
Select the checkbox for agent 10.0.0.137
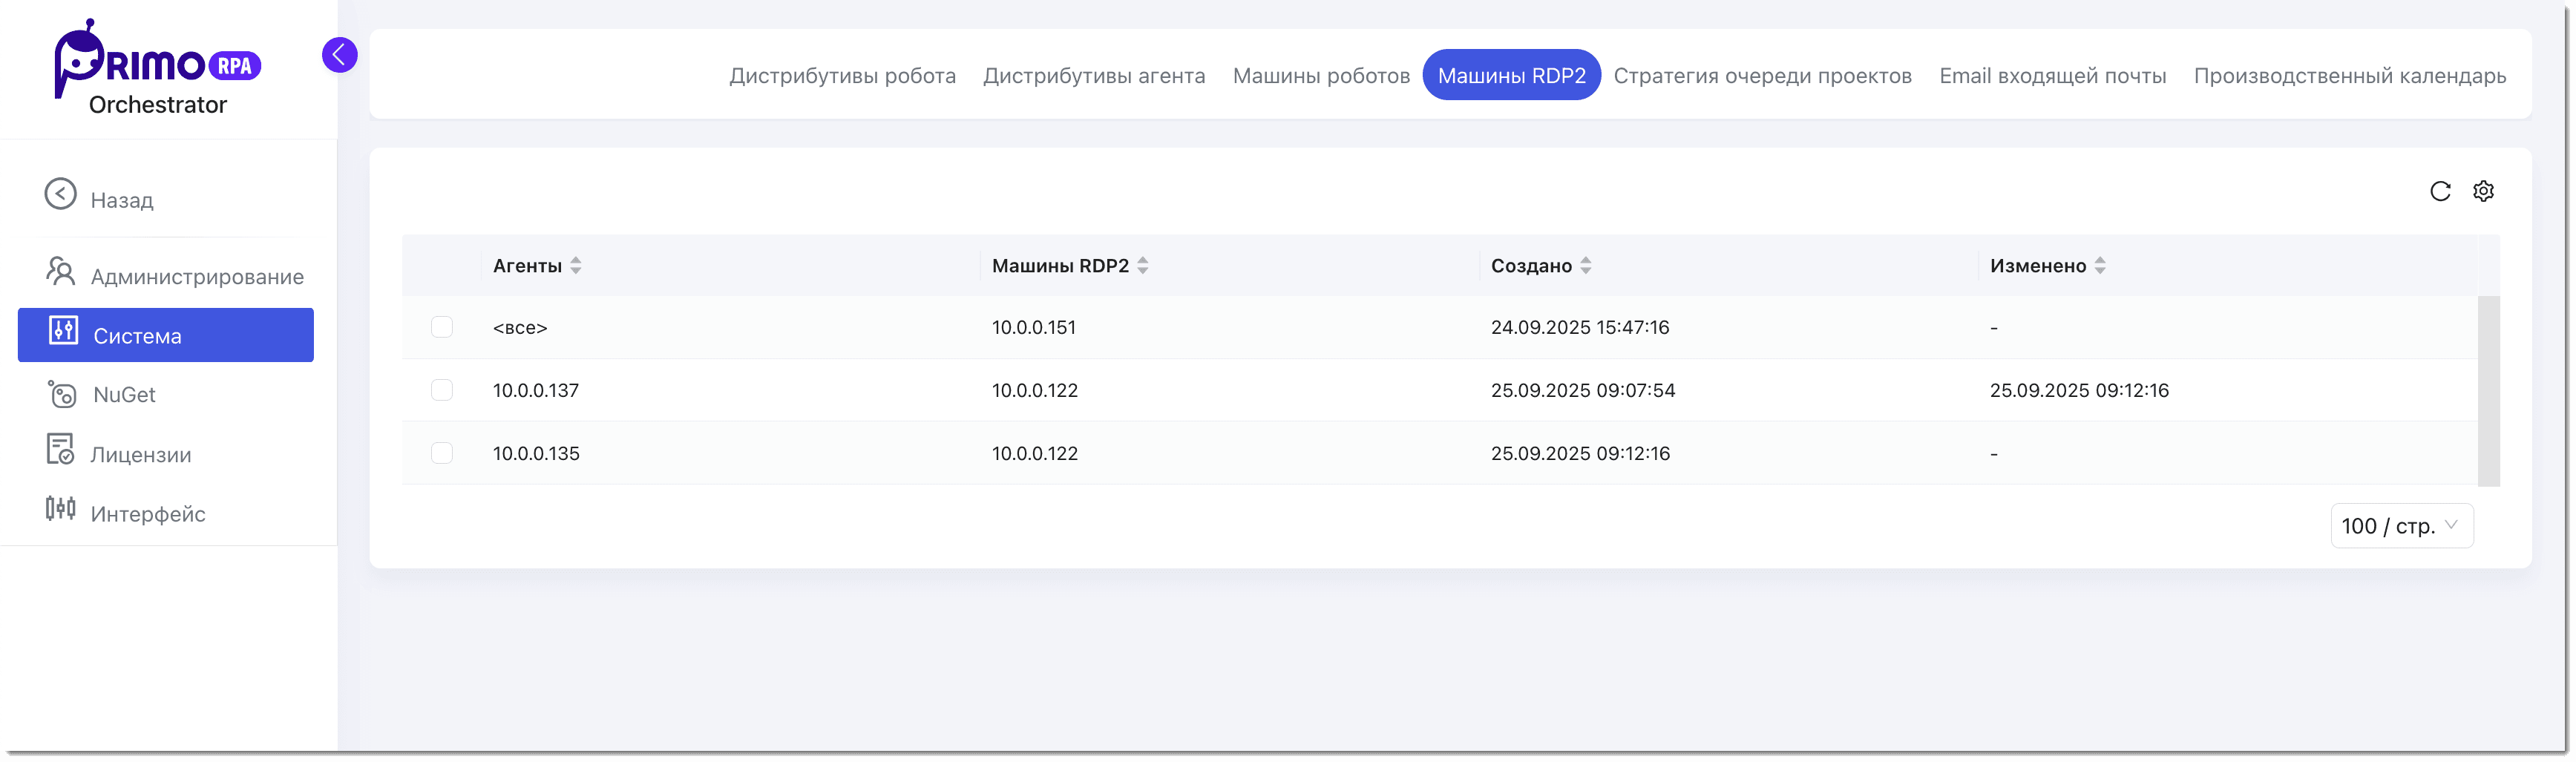pyautogui.click(x=442, y=390)
